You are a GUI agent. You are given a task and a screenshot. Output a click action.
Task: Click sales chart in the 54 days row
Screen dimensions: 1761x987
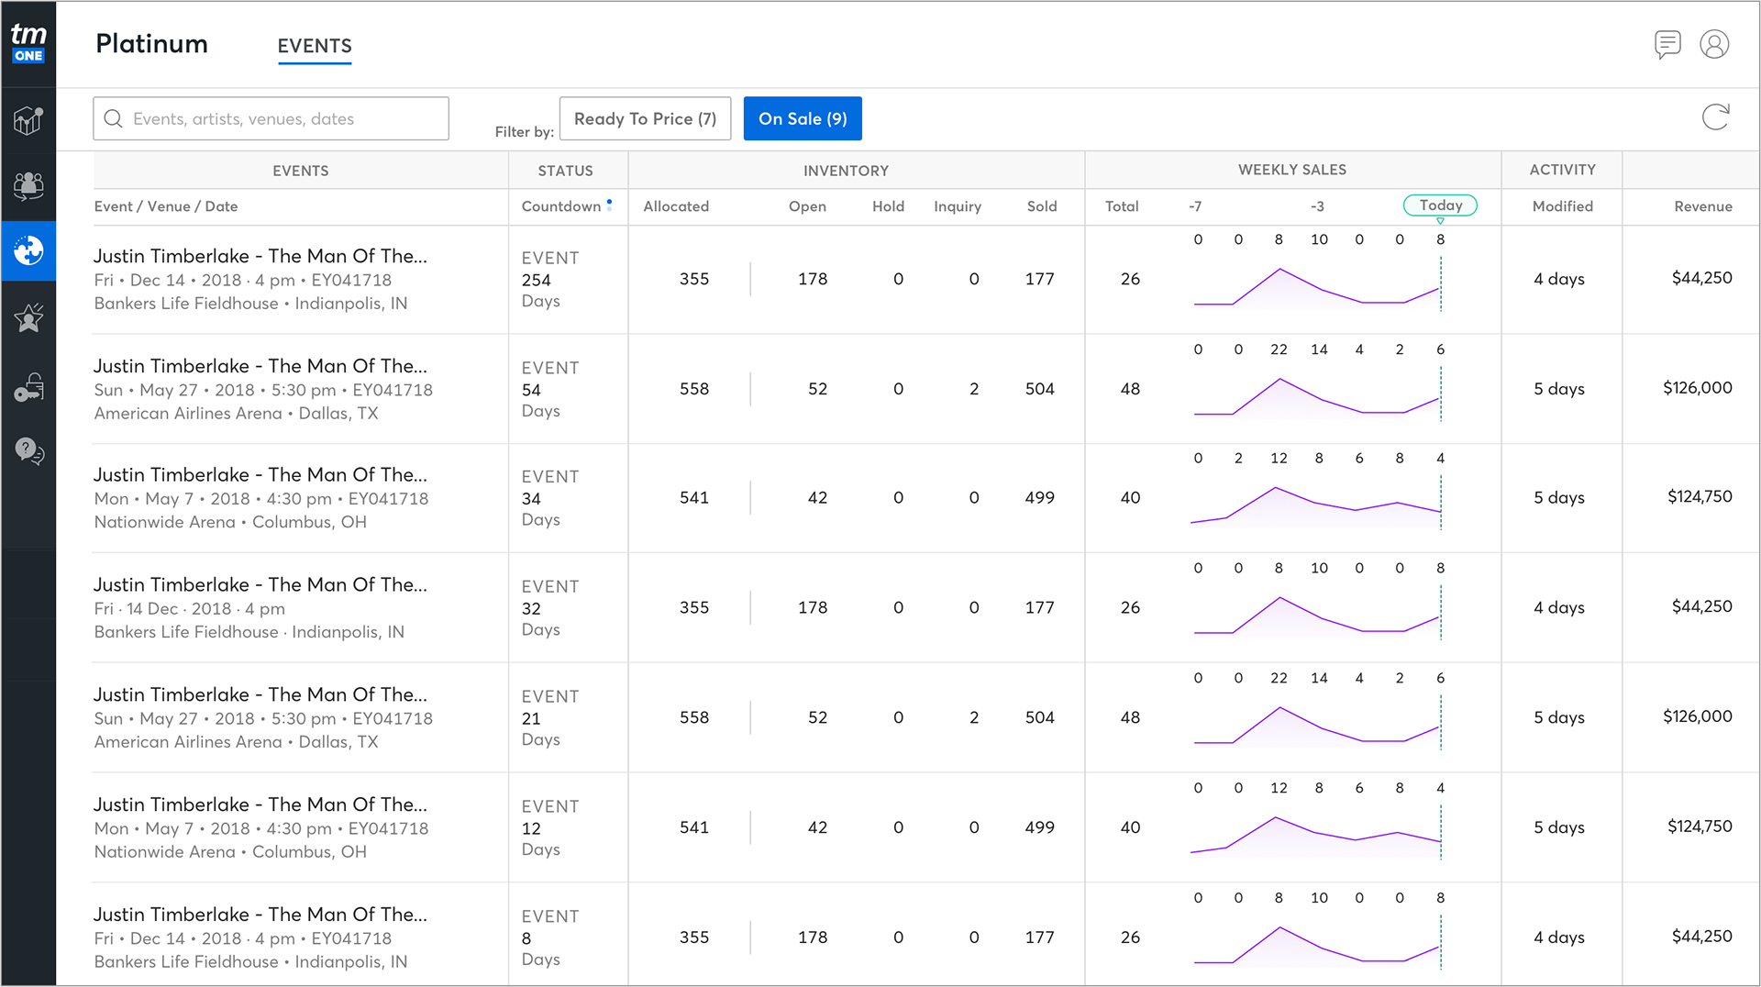point(1317,395)
